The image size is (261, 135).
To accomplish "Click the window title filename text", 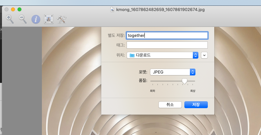I will pyautogui.click(x=160, y=9).
